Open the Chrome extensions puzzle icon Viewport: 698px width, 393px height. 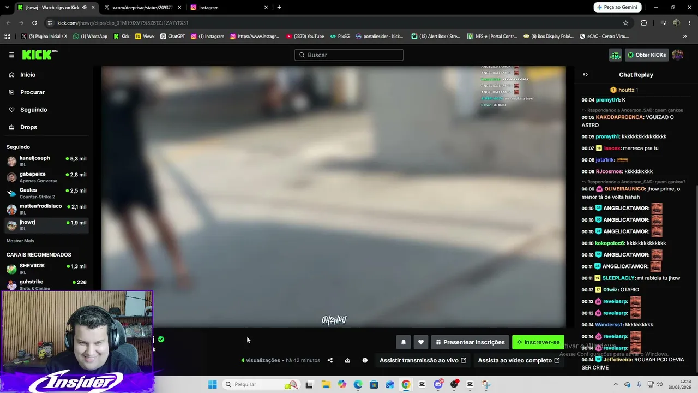point(644,23)
